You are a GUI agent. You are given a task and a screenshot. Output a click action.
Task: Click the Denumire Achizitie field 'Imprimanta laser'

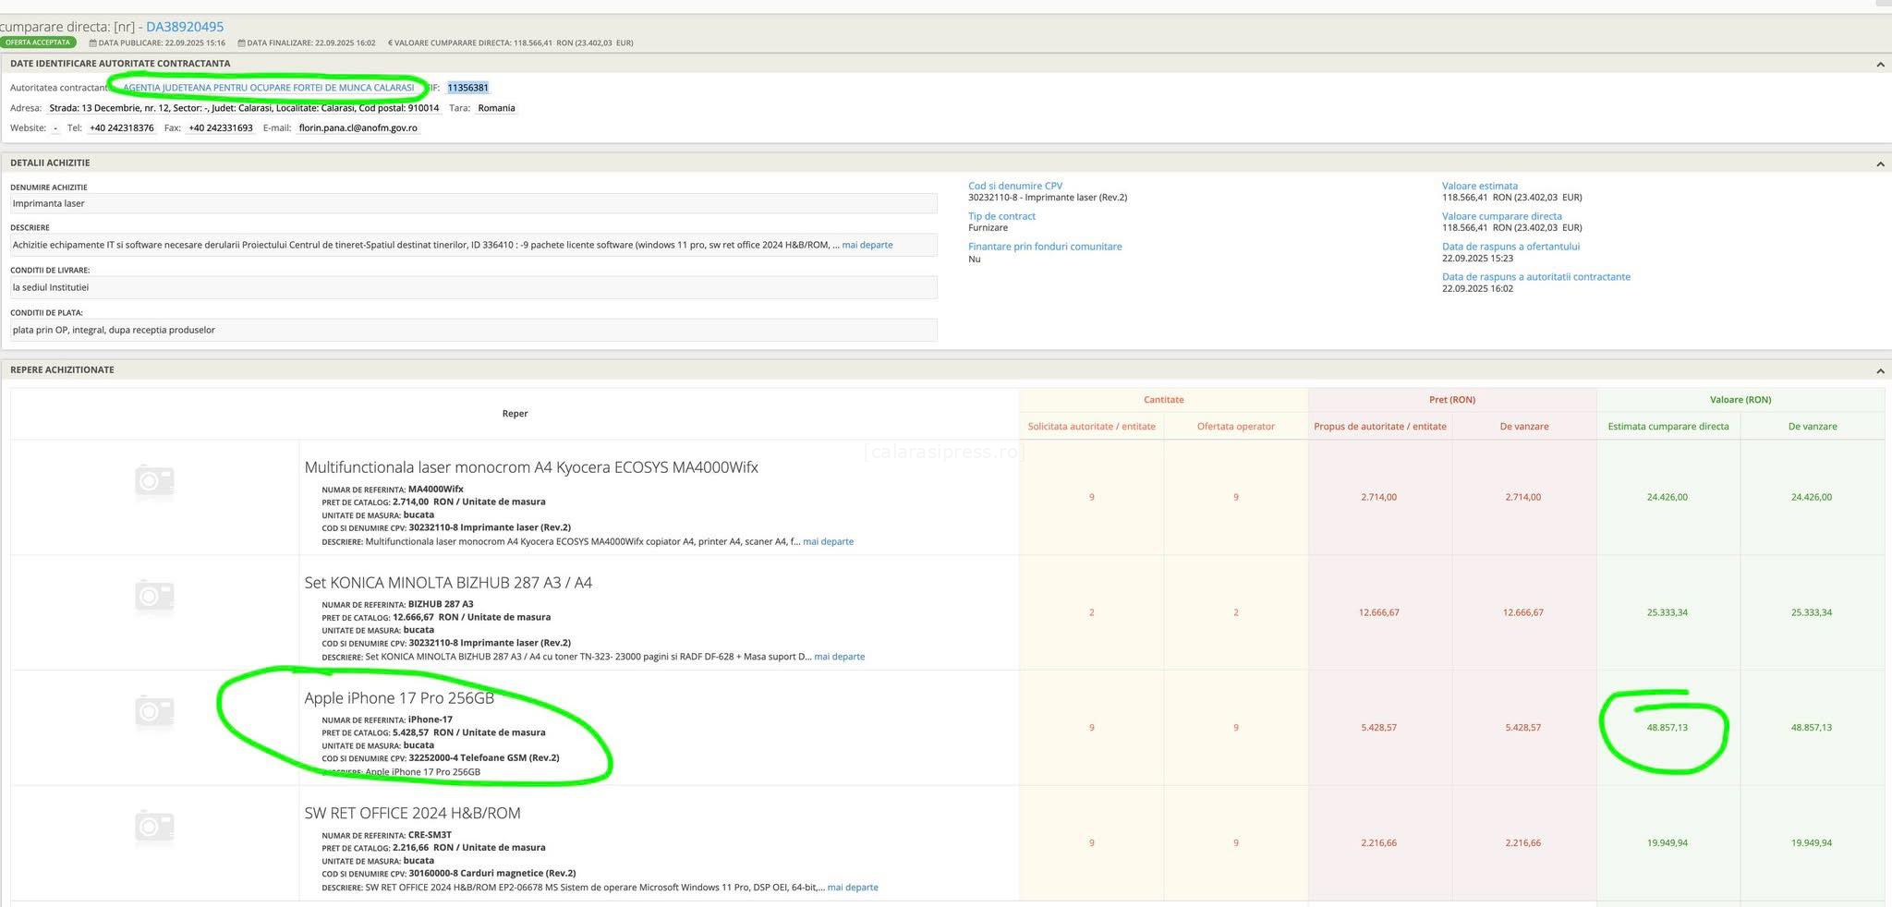[473, 203]
